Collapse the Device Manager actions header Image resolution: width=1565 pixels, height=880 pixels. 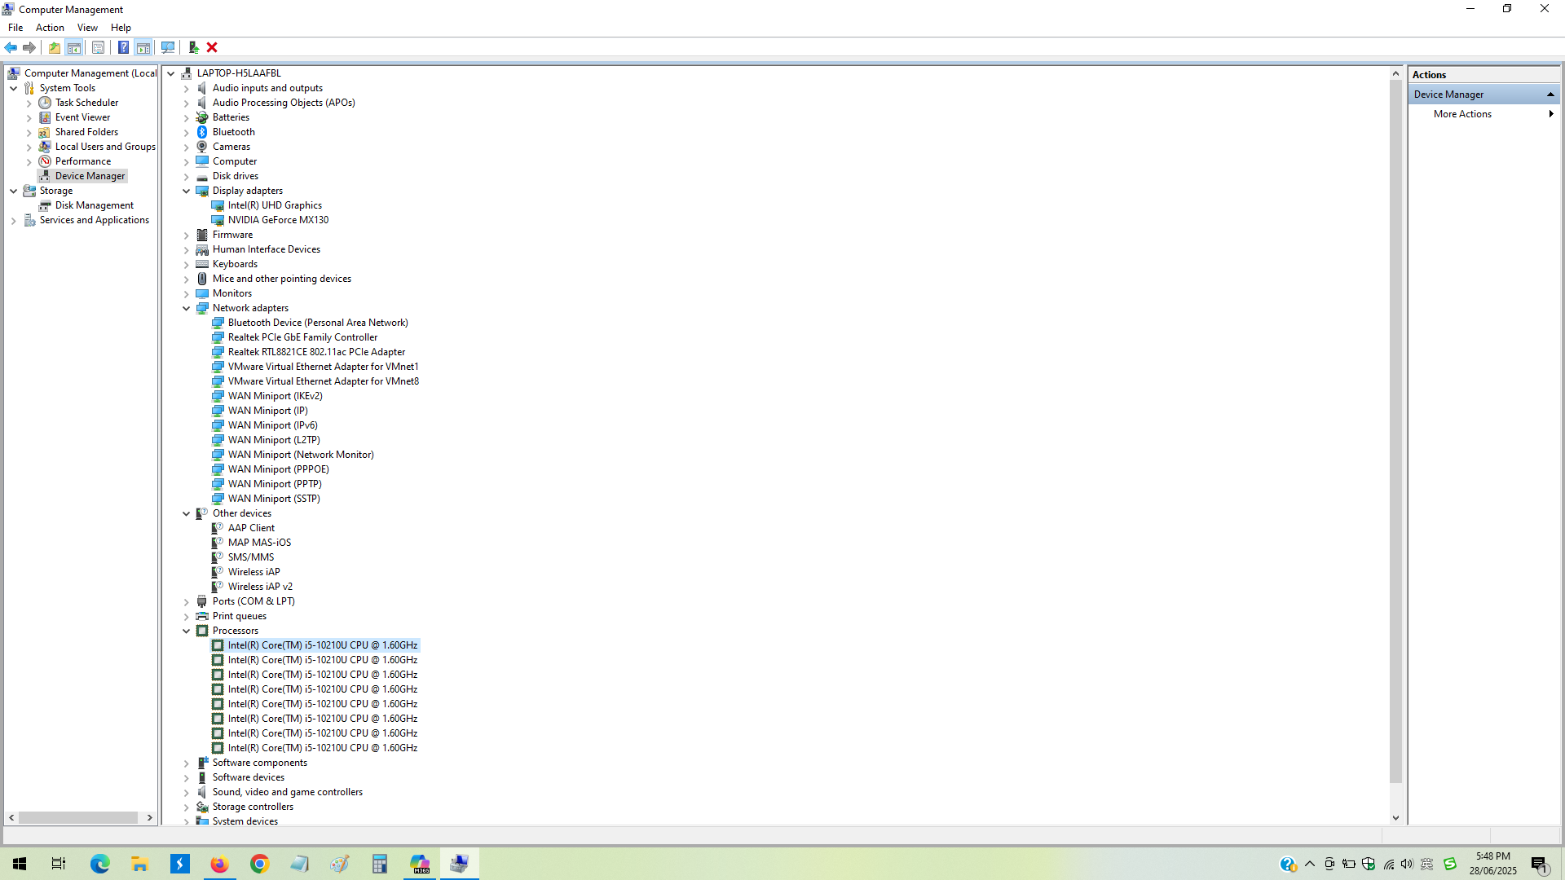pyautogui.click(x=1550, y=95)
